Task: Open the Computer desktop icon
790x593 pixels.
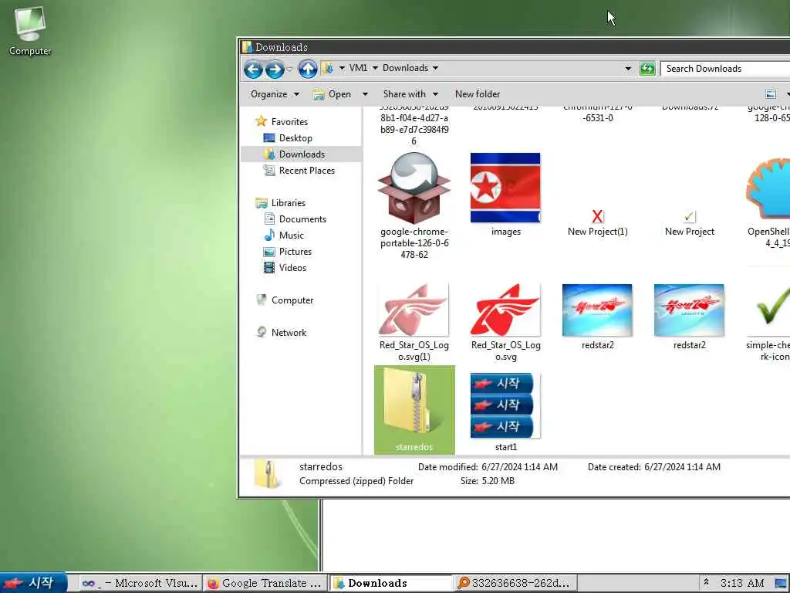Action: (x=30, y=30)
